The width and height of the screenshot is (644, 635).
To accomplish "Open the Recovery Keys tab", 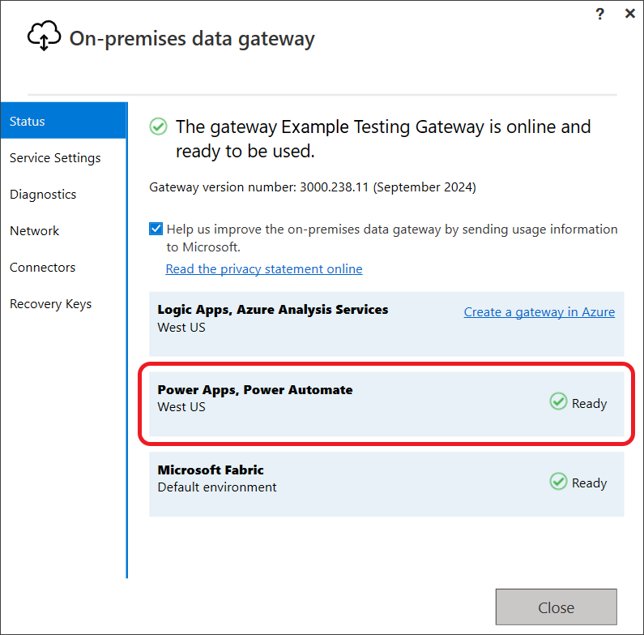I will coord(51,304).
